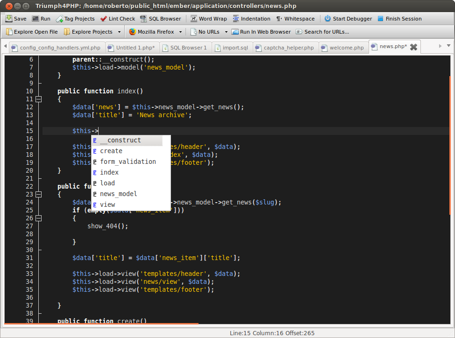The image size is (455, 338).
Task: Collapse the fold marker on line 26
Action: [x=39, y=218]
